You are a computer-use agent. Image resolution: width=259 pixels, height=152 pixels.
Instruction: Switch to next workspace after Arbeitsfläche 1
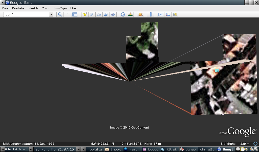(x=31, y=149)
